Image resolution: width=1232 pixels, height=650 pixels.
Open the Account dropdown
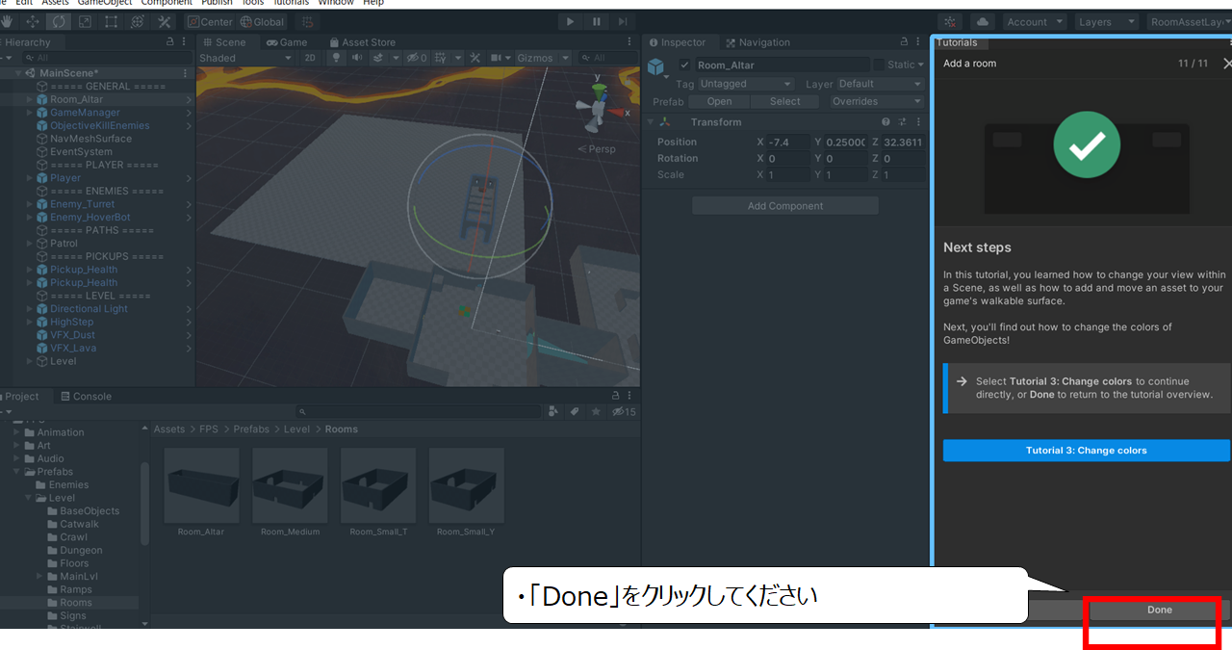[1035, 21]
